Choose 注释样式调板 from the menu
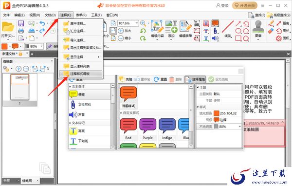This screenshot has width=292, height=186. [x=81, y=74]
